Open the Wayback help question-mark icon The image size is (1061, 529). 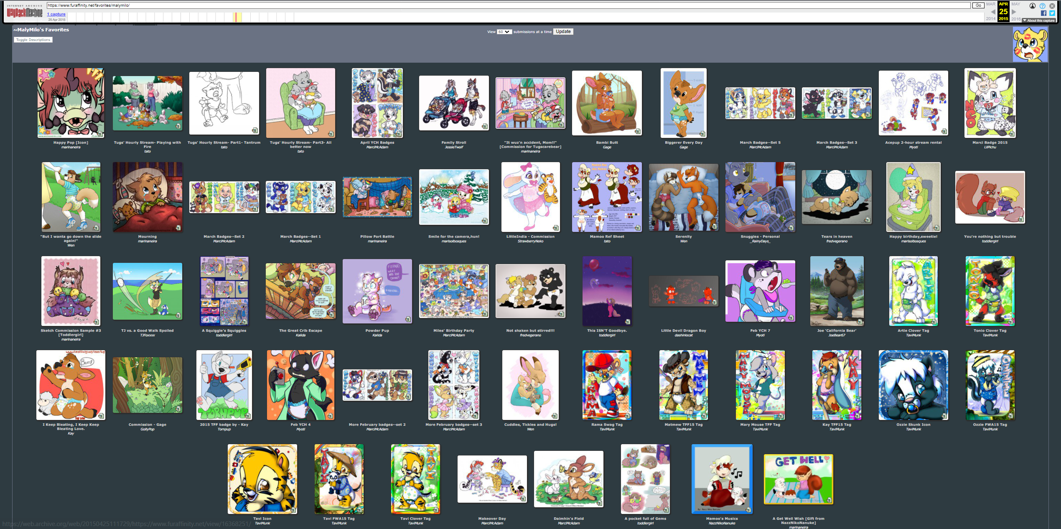(x=1042, y=6)
